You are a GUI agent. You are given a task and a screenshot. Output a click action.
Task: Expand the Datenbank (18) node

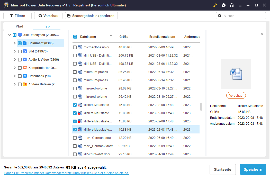coord(15,76)
